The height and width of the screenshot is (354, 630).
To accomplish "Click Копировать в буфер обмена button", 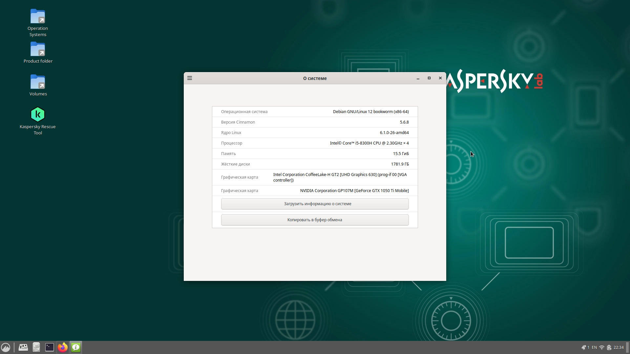I will pyautogui.click(x=315, y=220).
